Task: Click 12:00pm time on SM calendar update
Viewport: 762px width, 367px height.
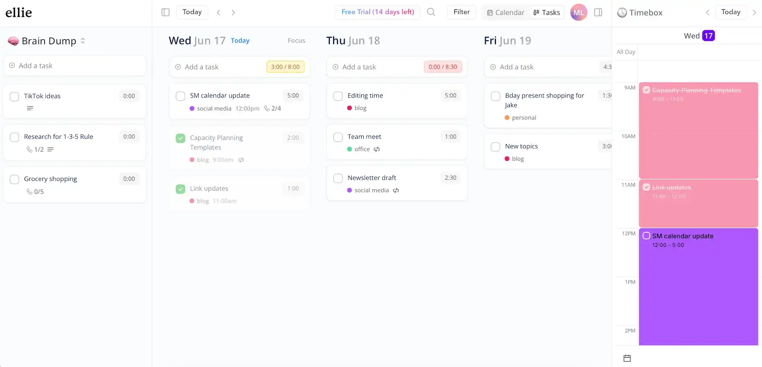Action: coord(247,108)
